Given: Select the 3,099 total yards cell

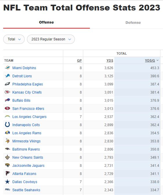Looking at the screenshot, I should 109,84.
